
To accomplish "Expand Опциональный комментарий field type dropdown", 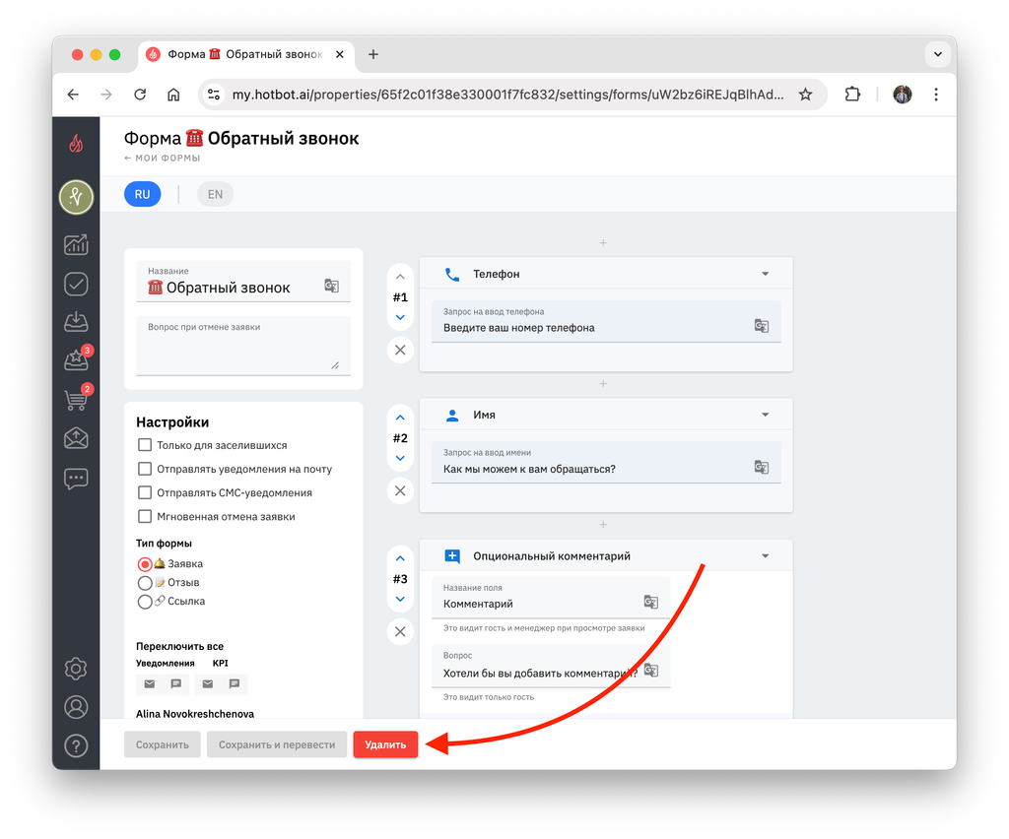I will (x=765, y=555).
